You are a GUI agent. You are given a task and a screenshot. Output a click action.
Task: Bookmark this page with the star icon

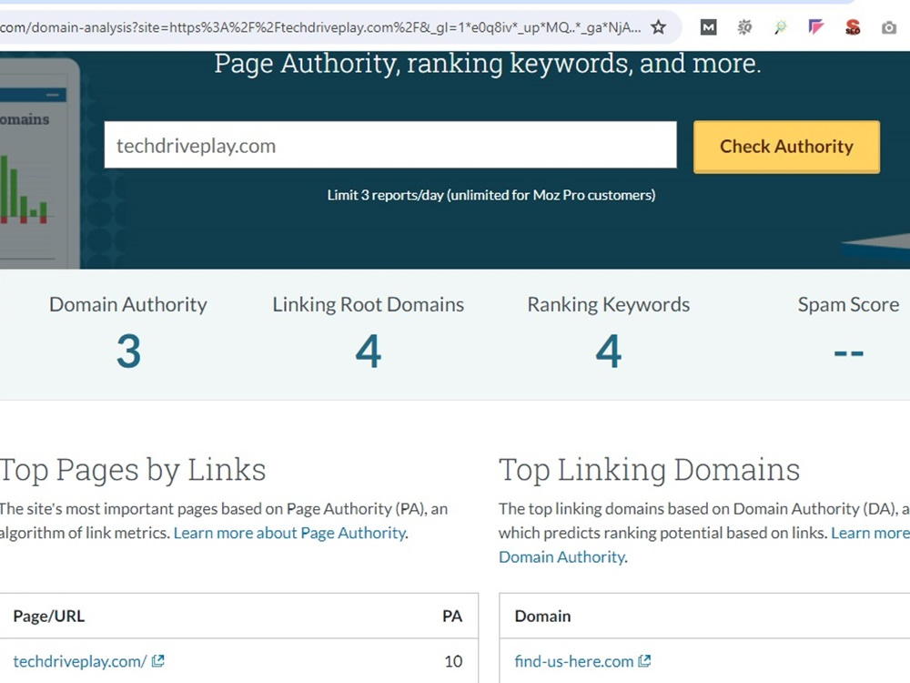pyautogui.click(x=658, y=26)
